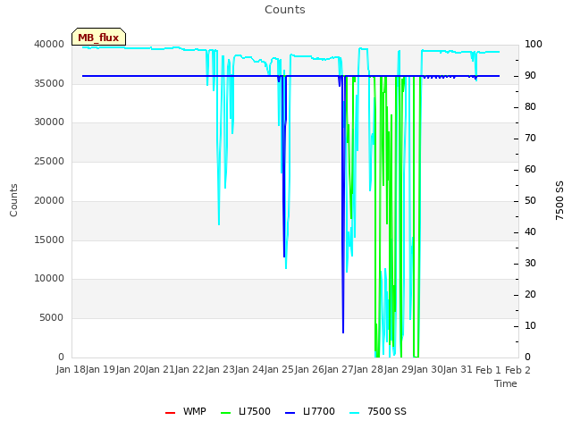Click the 30 right axis tick label
Viewport: 572px width, 429px height.
click(530, 264)
